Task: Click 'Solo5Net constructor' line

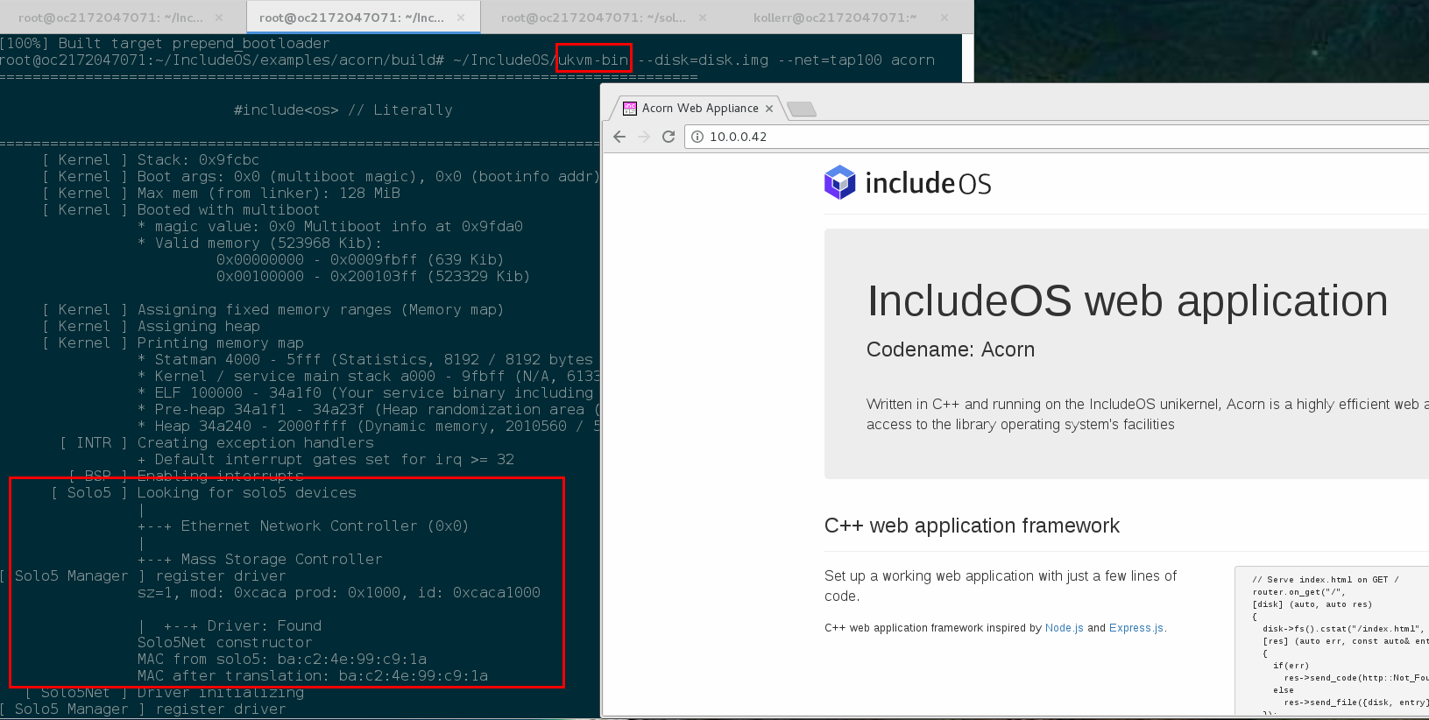Action: point(224,642)
